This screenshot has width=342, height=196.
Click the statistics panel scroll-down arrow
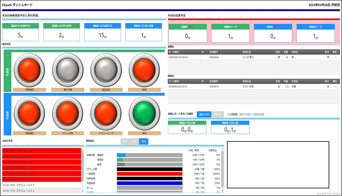(223, 191)
